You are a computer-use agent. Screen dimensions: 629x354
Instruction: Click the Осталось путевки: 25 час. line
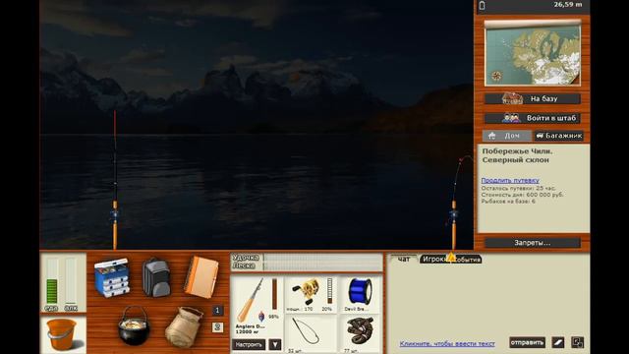click(x=518, y=188)
